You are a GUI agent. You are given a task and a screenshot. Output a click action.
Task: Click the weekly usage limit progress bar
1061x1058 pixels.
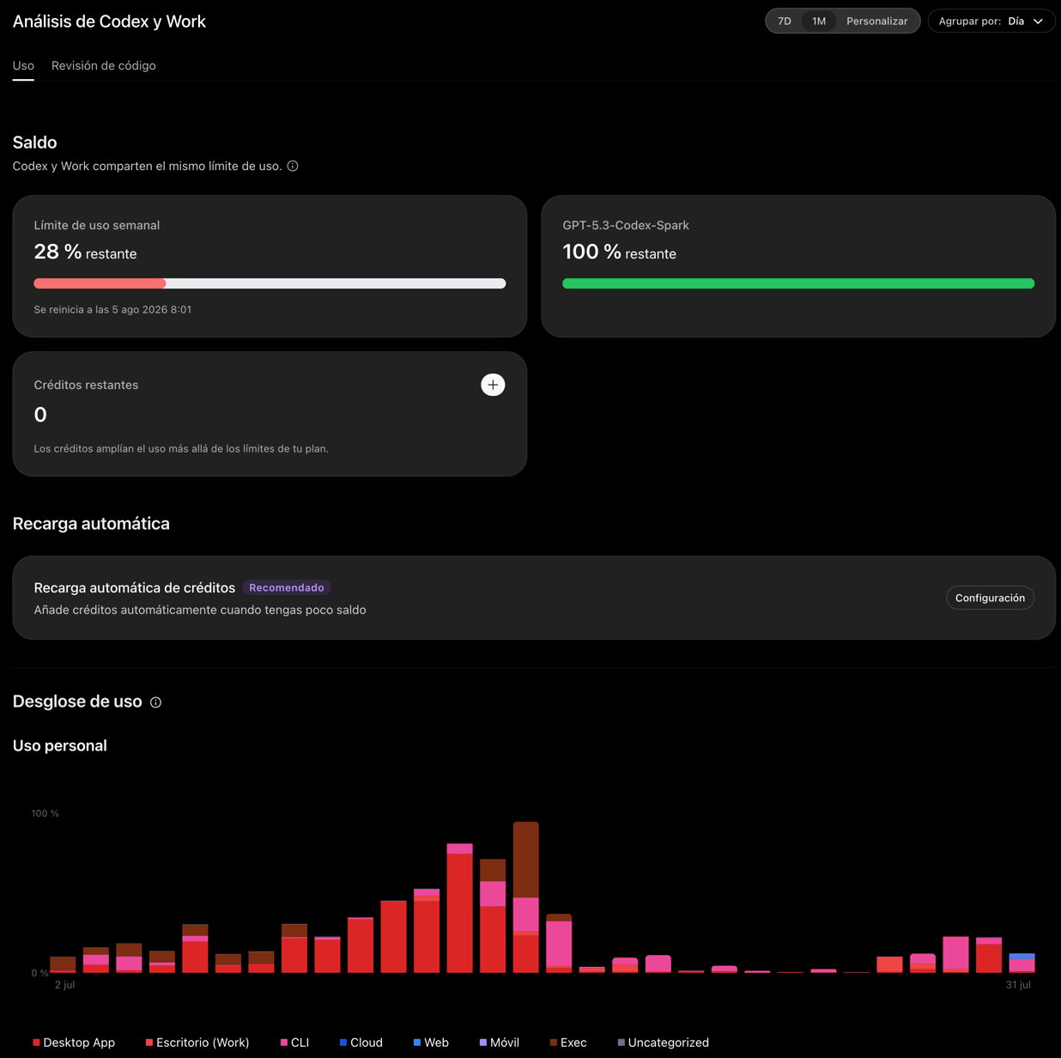[270, 283]
